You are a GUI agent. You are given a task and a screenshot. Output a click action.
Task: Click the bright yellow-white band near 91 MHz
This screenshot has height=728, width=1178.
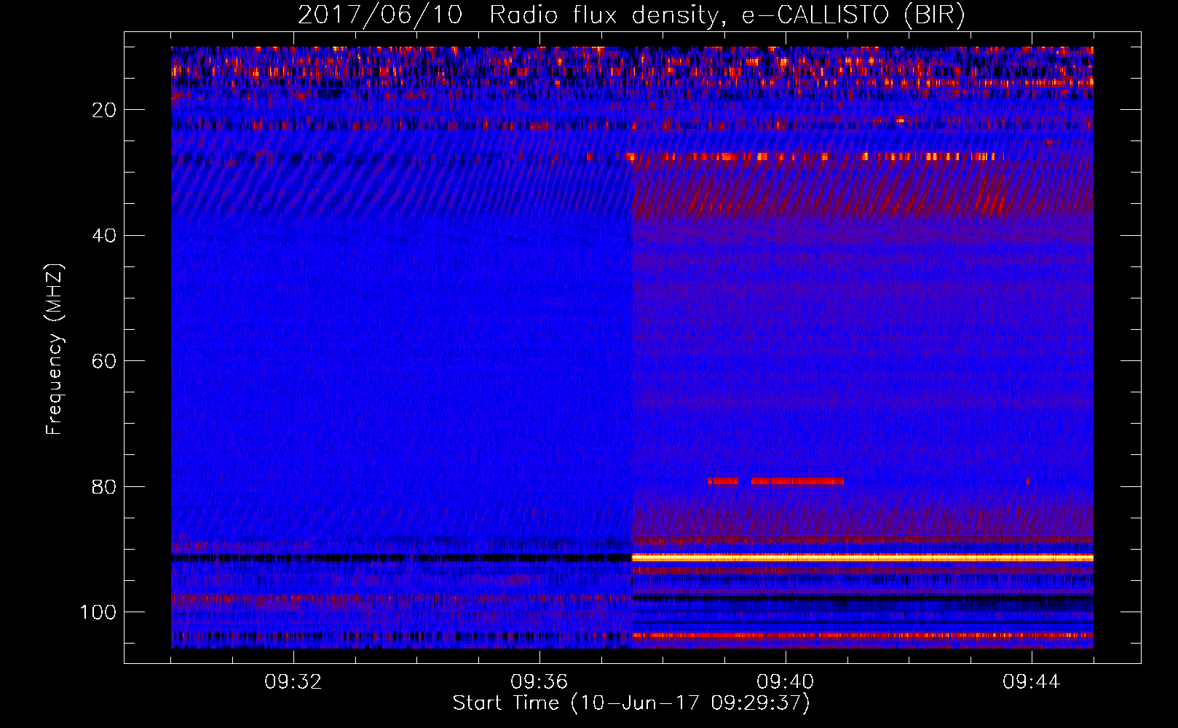tap(862, 558)
